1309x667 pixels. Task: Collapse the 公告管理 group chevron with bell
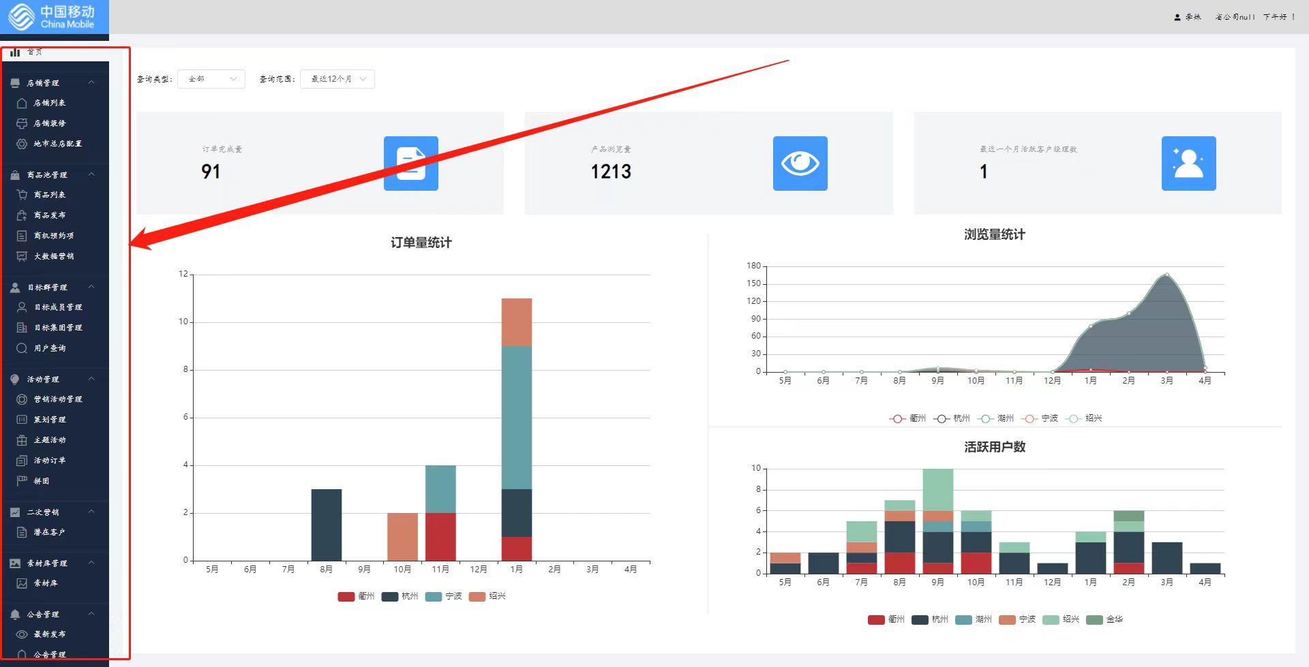[x=91, y=614]
